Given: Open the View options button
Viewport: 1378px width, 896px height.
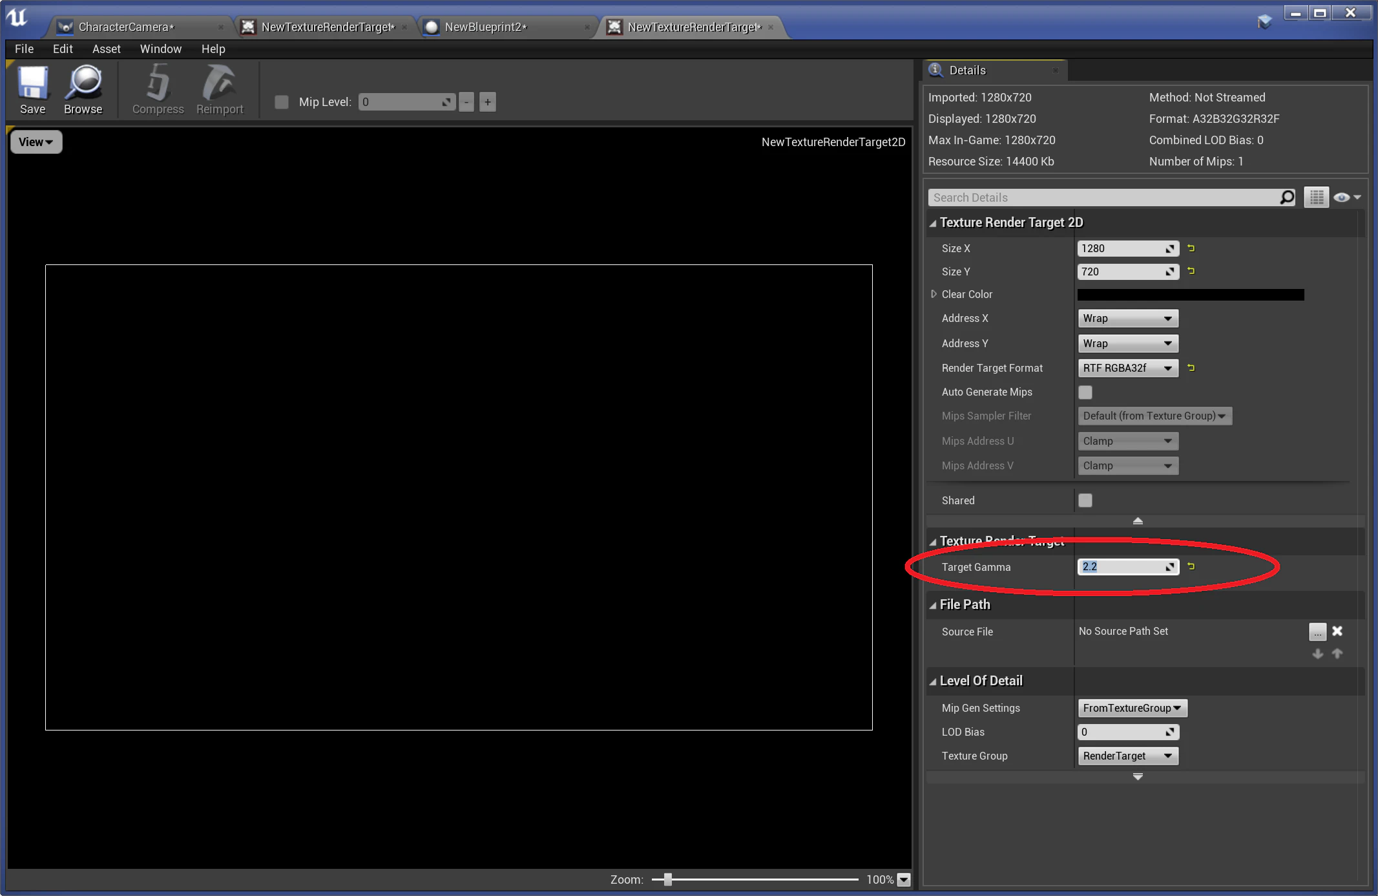Looking at the screenshot, I should [36, 142].
